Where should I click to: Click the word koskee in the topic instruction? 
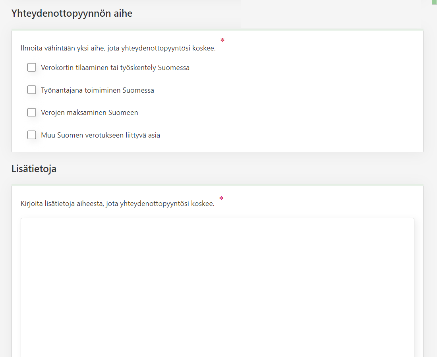205,49
